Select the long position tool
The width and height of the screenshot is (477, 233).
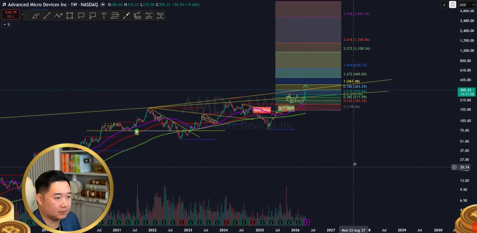pos(149,16)
